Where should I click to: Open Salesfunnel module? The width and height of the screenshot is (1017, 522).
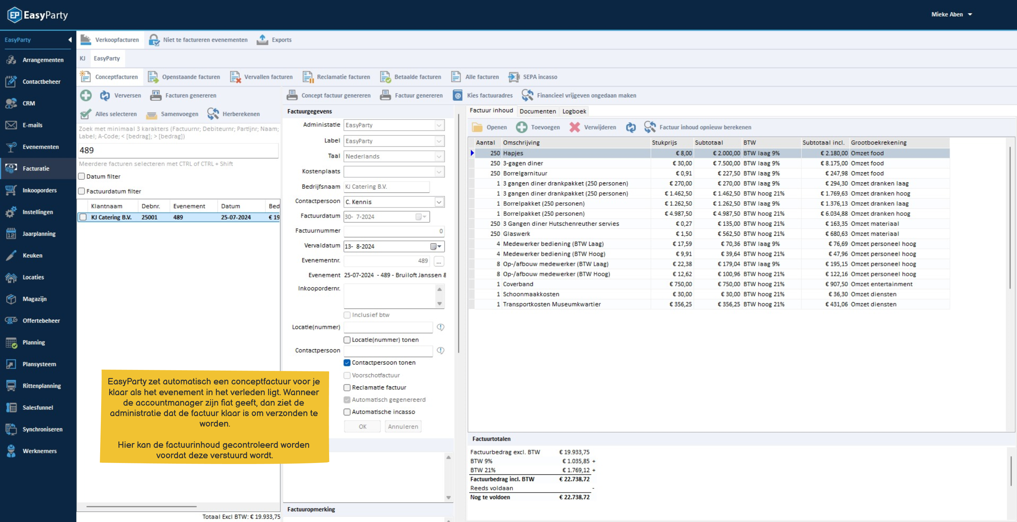[38, 407]
